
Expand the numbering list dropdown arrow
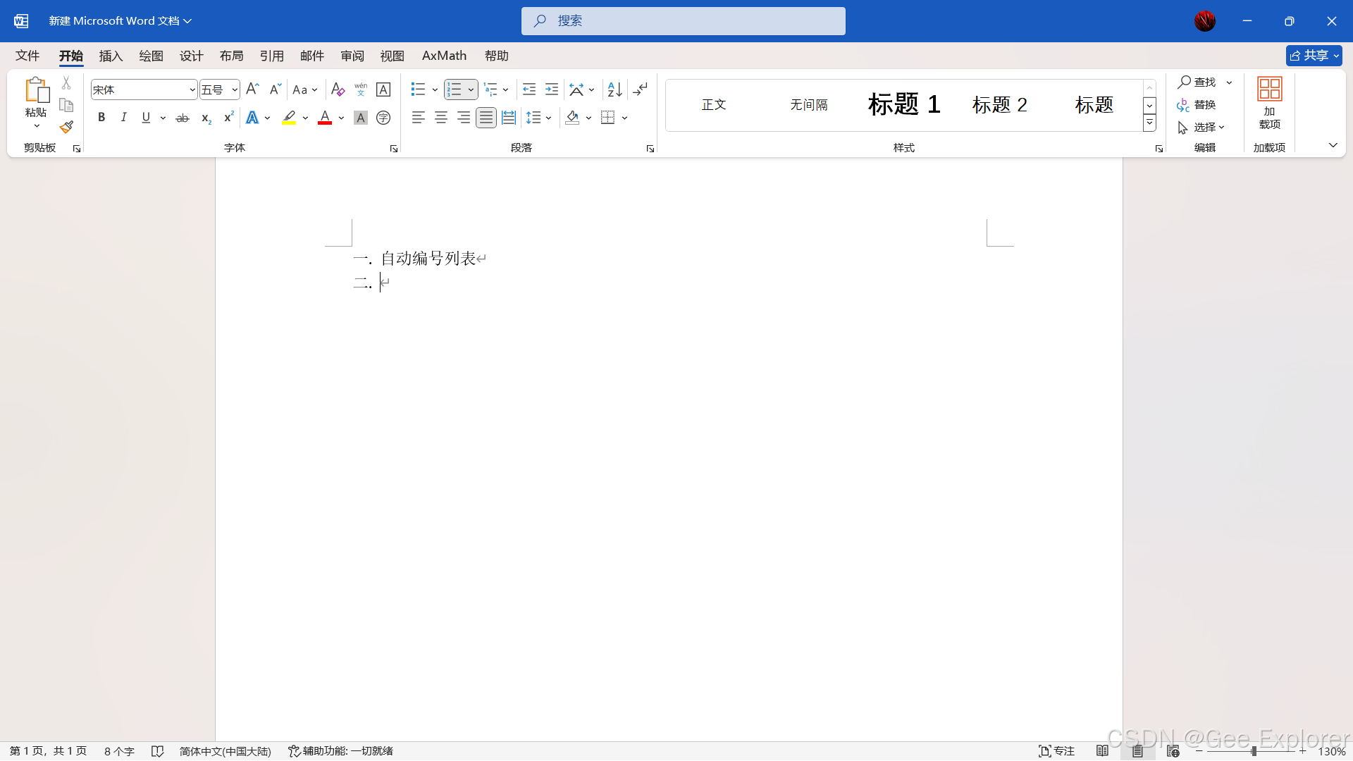point(471,89)
